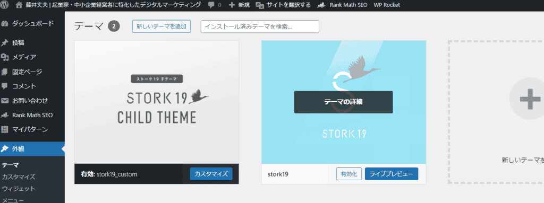Open ウィジェット submenu item
The height and width of the screenshot is (203, 544).
tap(19, 189)
